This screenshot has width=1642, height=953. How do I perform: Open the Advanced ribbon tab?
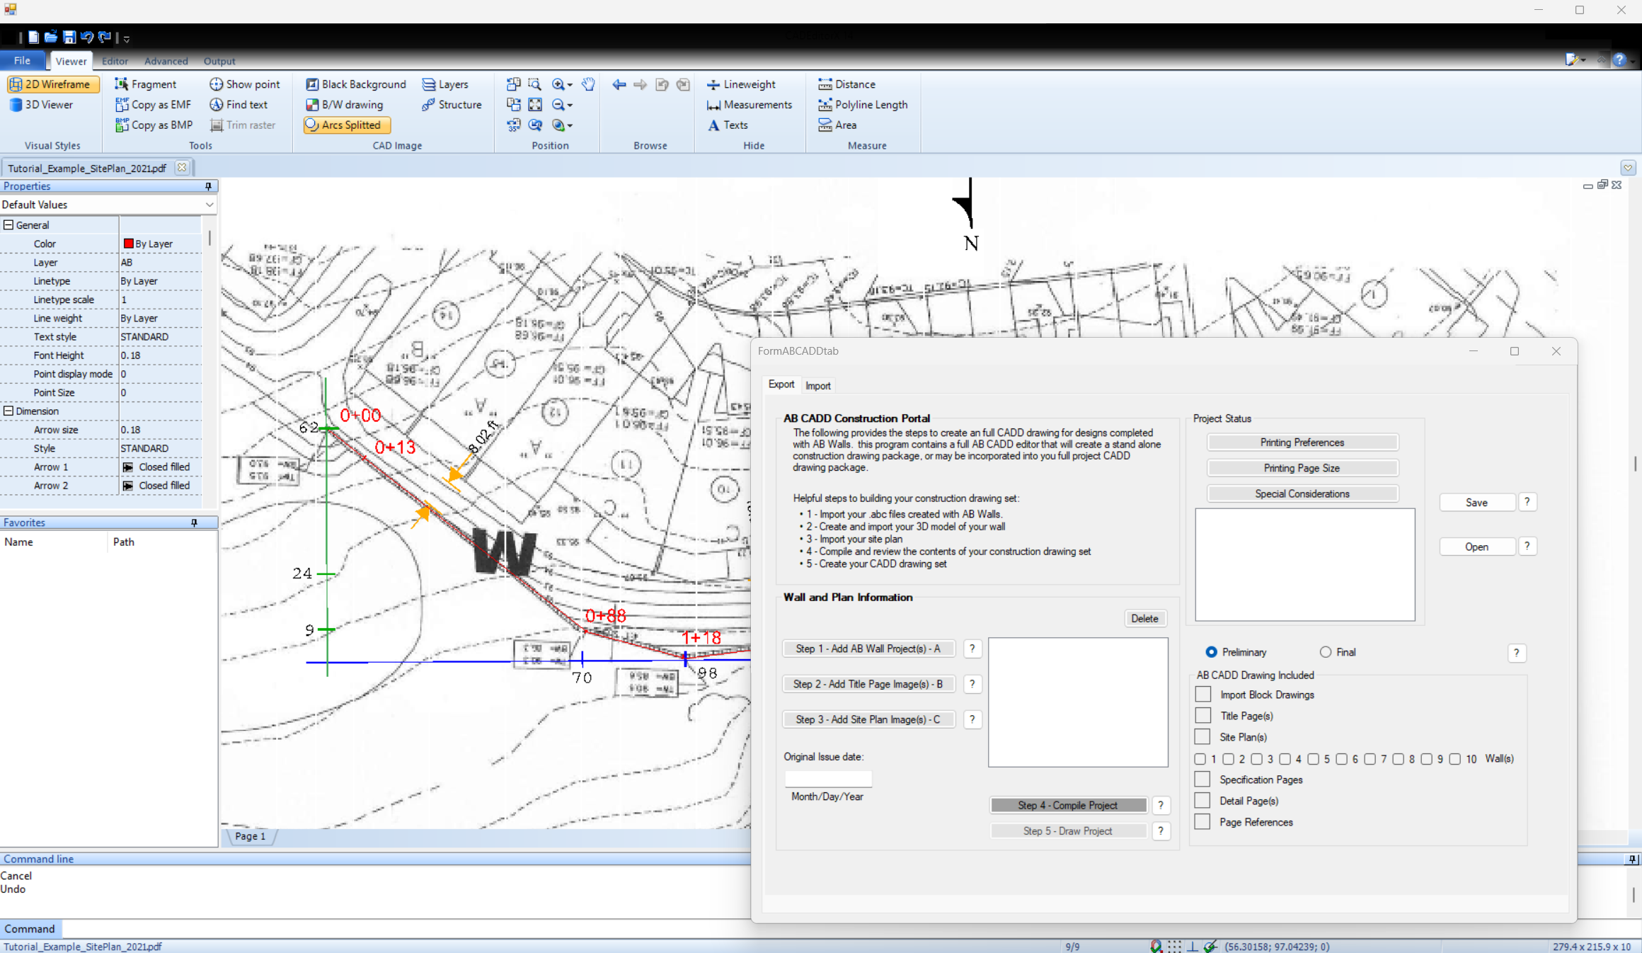click(x=166, y=61)
